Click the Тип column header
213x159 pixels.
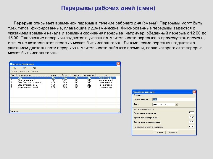[106, 75]
